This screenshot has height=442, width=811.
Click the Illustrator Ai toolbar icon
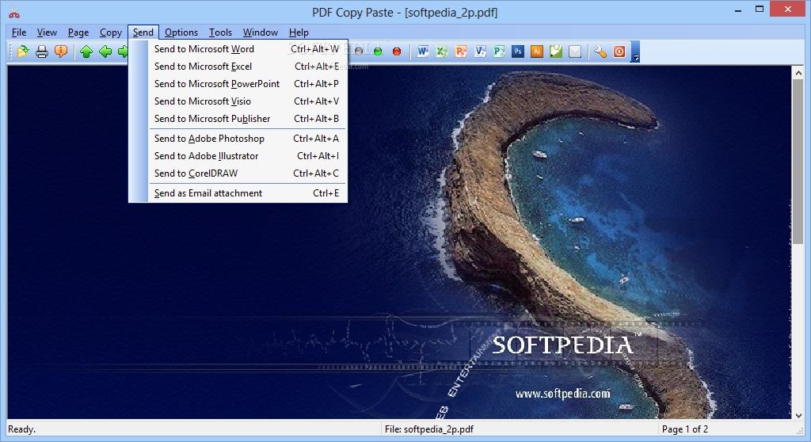(x=537, y=51)
